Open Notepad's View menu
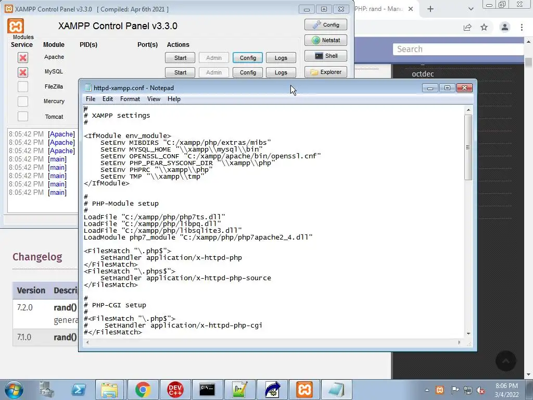The height and width of the screenshot is (400, 533). click(154, 99)
